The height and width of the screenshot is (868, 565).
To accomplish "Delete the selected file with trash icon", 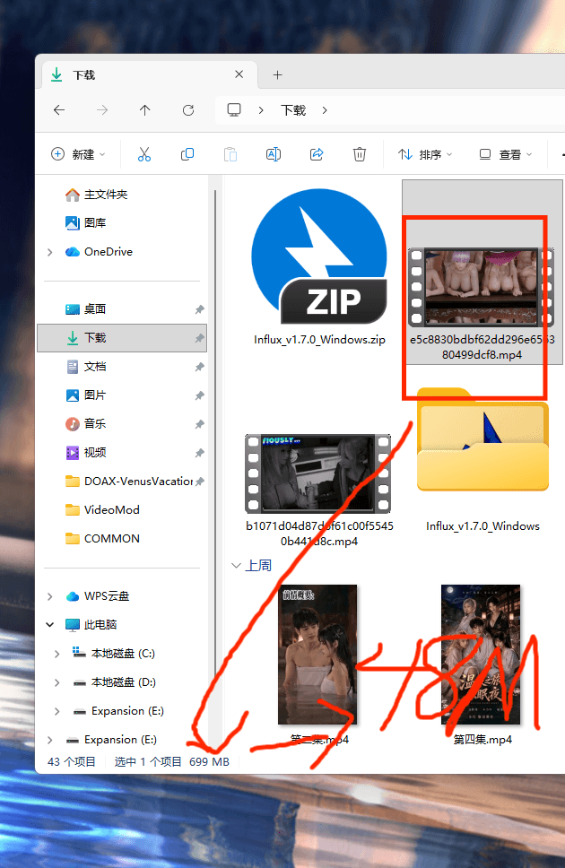I will [x=360, y=154].
